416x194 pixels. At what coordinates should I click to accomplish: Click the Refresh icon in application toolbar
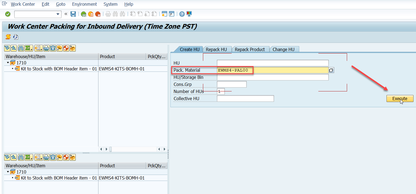16,37
